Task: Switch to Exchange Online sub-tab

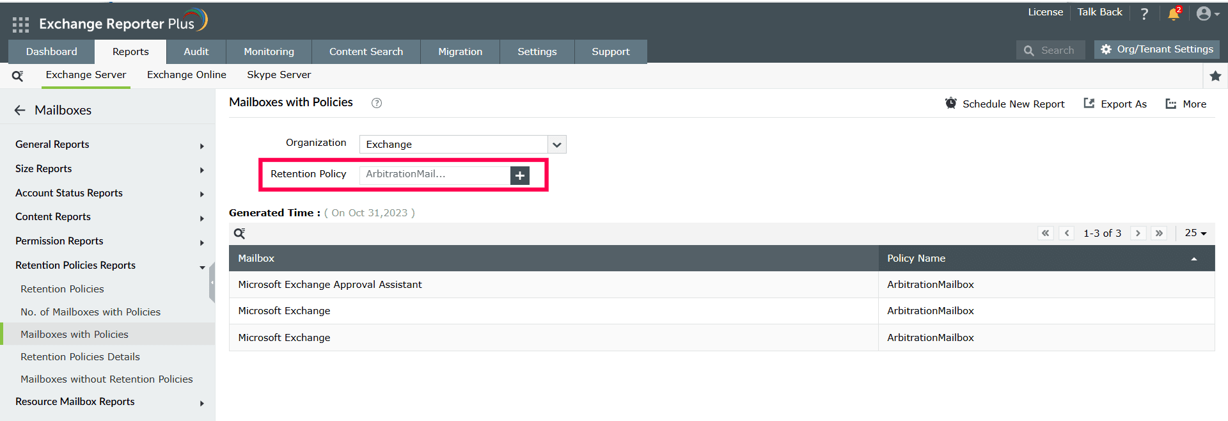Action: (x=187, y=75)
